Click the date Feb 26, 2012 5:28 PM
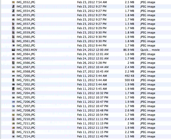Viewport: 171px width, 139px height. (x=92, y=63)
